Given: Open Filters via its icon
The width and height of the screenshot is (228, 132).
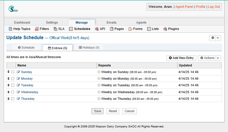Looking at the screenshot, I should coord(37,29).
